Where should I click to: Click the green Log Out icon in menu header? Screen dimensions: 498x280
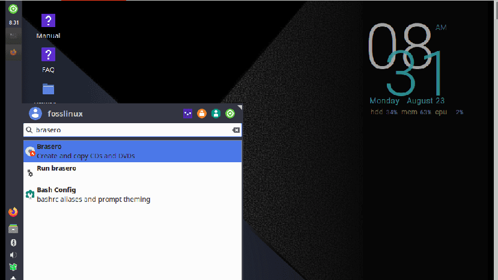pos(230,114)
